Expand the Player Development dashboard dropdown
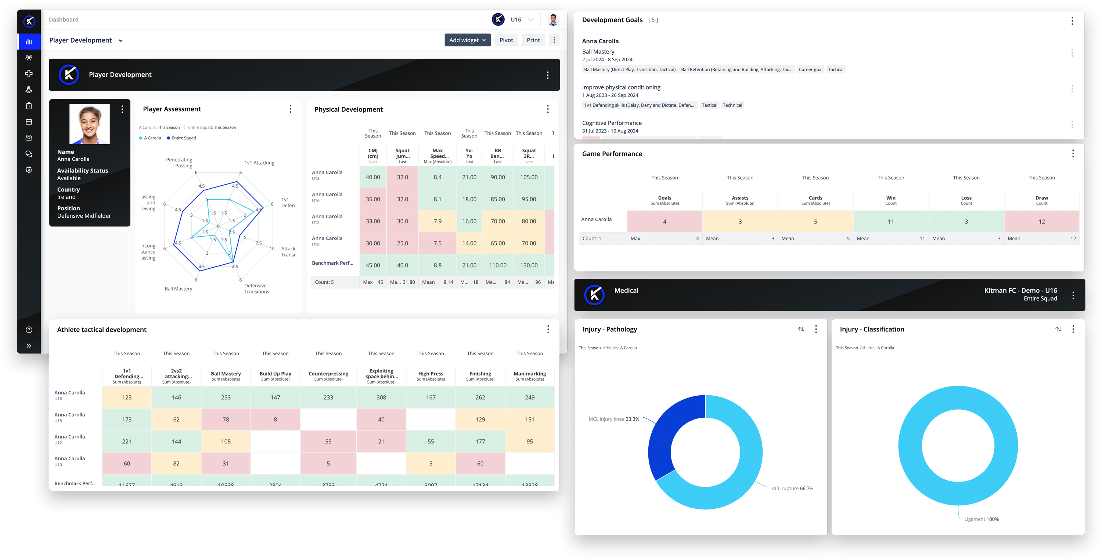Screen dimensions: 1102x559 (x=120, y=41)
